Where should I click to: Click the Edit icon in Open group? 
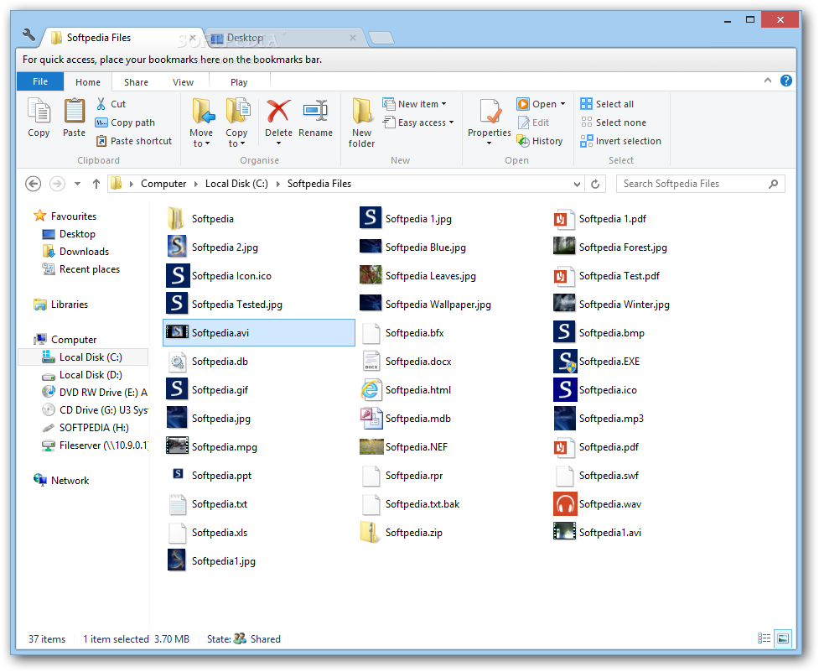click(523, 122)
